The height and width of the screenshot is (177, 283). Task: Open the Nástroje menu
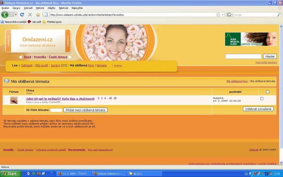click(x=64, y=8)
